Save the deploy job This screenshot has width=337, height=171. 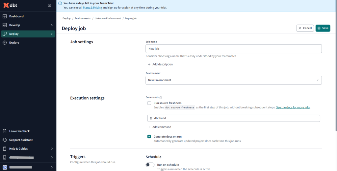tap(323, 28)
